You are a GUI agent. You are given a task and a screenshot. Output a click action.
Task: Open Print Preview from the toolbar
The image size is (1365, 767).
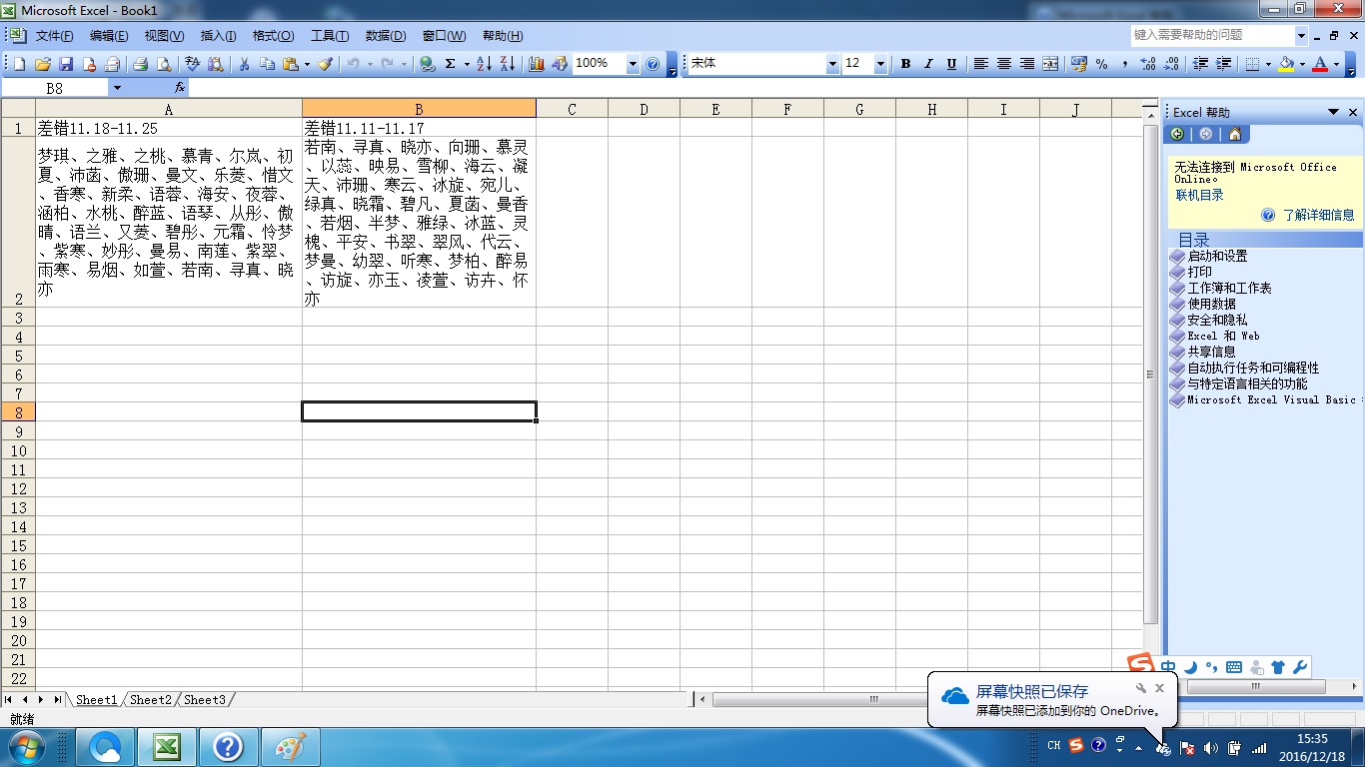[x=163, y=64]
